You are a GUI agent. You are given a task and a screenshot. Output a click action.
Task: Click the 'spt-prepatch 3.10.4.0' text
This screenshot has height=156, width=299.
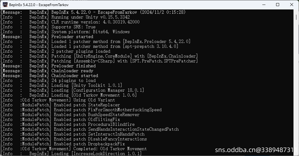pyautogui.click(x=151, y=46)
